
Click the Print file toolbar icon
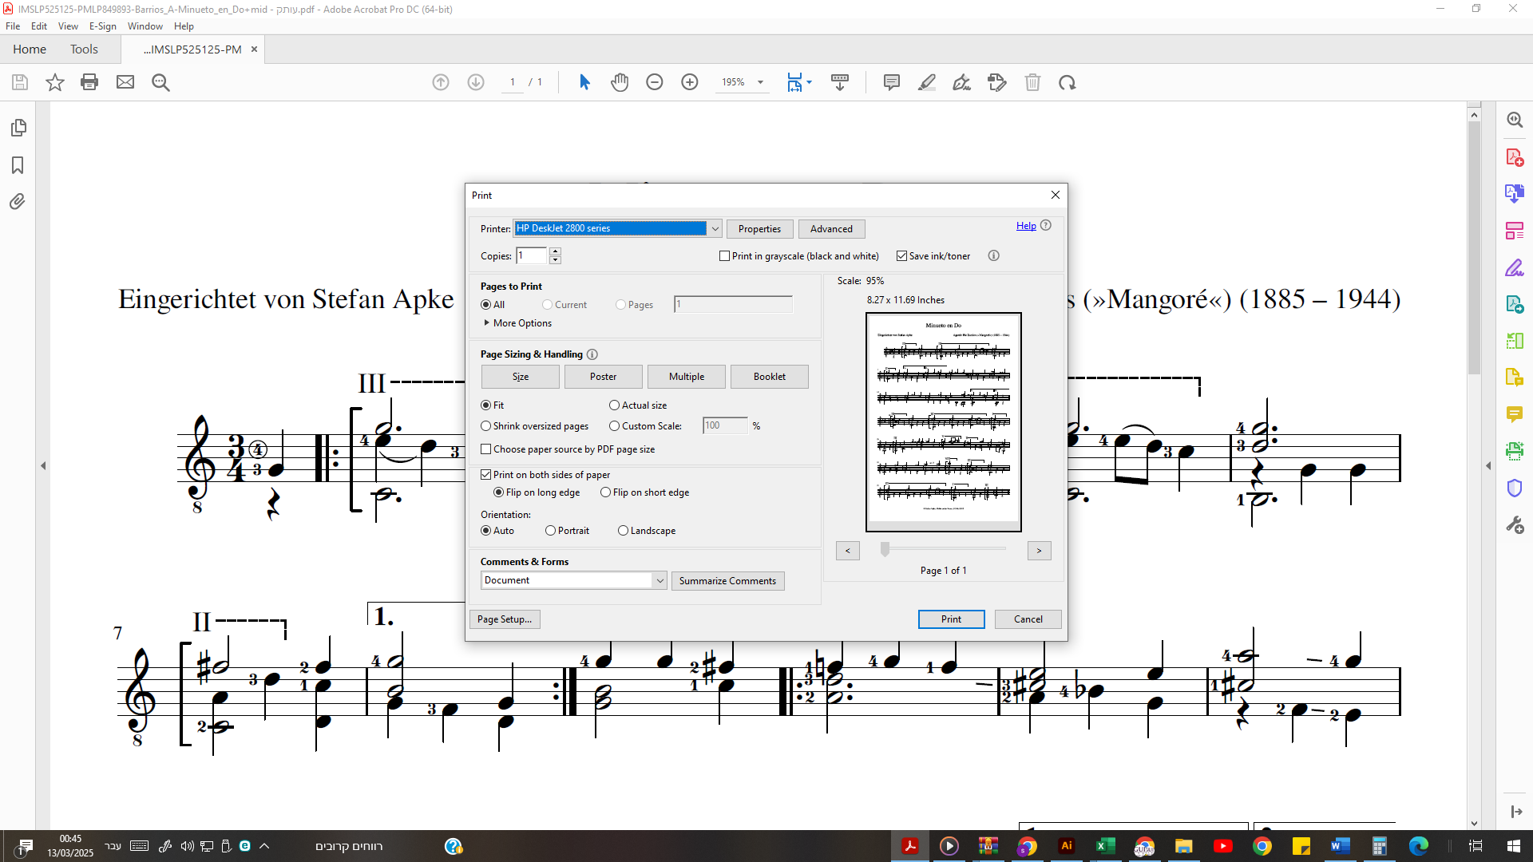pyautogui.click(x=89, y=82)
